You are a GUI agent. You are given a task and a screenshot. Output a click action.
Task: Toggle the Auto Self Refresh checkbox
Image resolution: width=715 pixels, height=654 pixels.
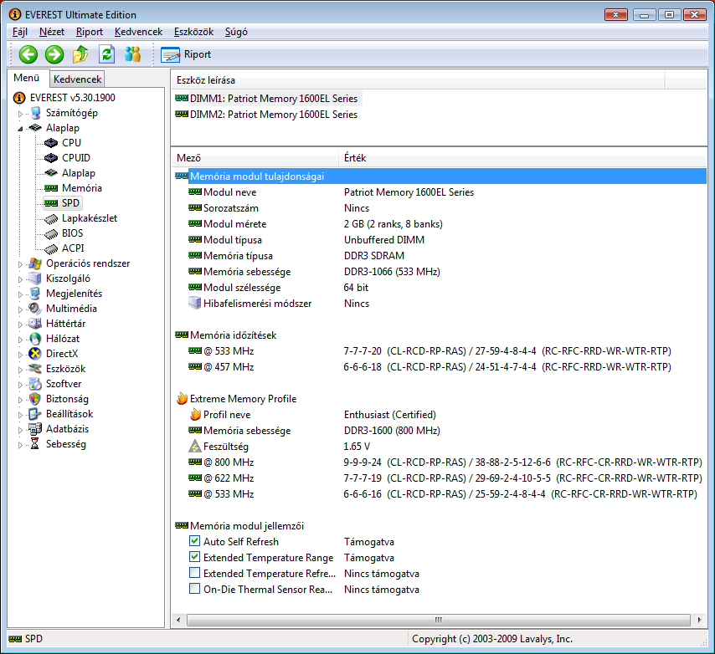(x=195, y=541)
